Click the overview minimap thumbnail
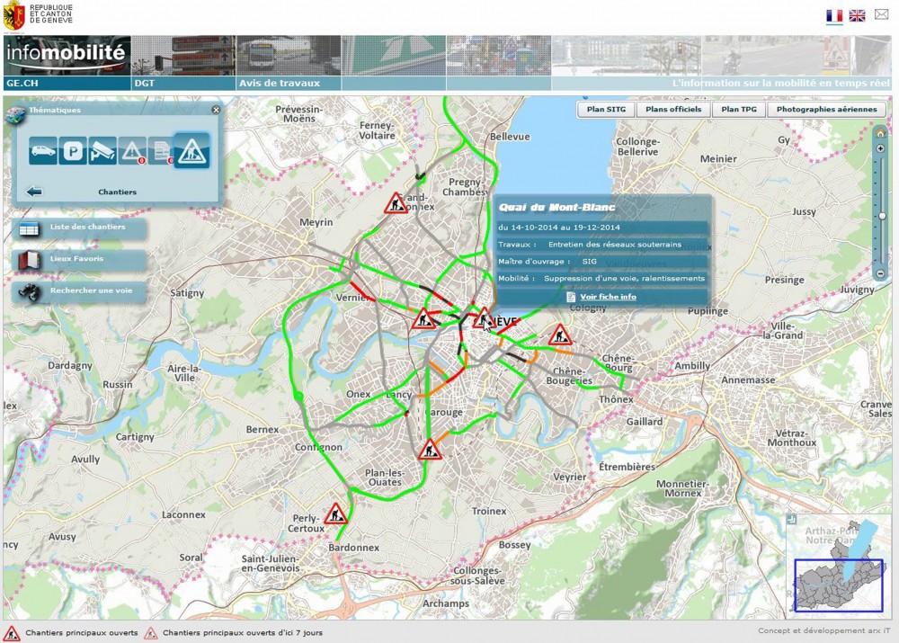Screen dimensions: 899x643 pyautogui.click(x=837, y=585)
